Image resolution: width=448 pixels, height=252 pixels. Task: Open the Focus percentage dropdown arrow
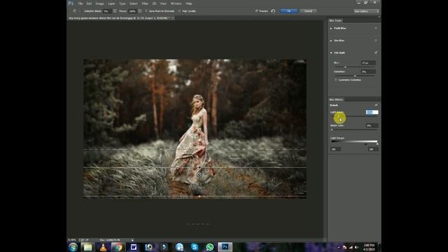click(x=140, y=11)
